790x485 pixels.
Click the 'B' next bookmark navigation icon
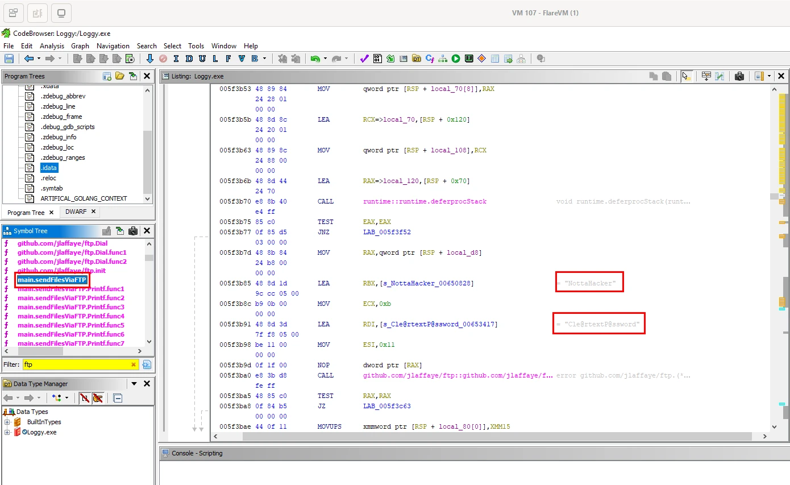tap(255, 59)
